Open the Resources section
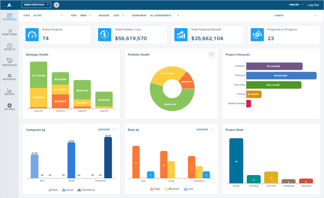Viewport: 324px width, 198px height. pos(9,77)
